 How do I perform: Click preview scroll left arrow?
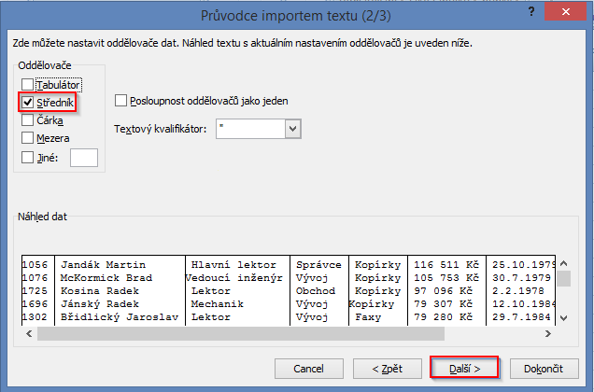[x=29, y=334]
